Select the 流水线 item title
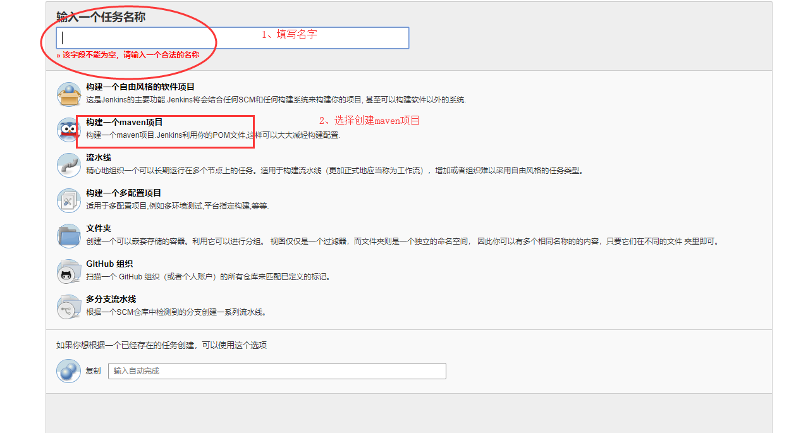 pos(99,158)
